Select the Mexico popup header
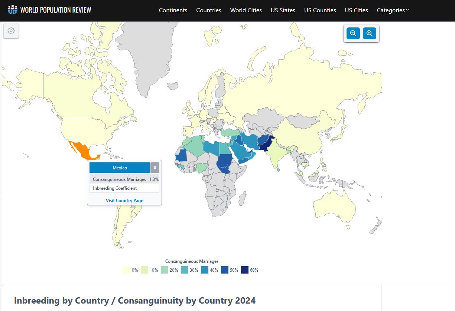Screen dimensions: 455x311 tap(120, 168)
